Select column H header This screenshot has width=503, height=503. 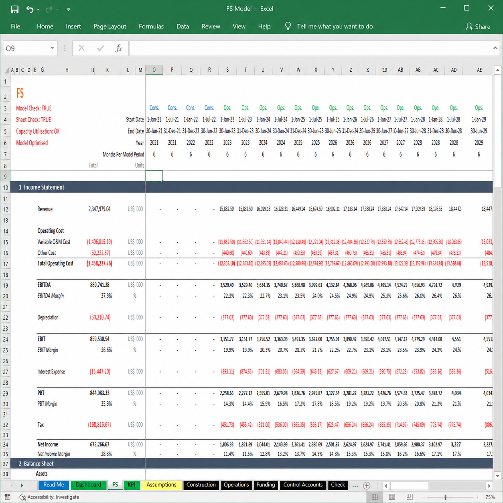tap(67, 70)
